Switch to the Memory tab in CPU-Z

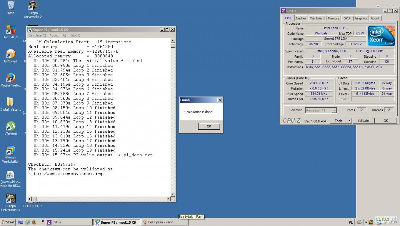(x=333, y=18)
